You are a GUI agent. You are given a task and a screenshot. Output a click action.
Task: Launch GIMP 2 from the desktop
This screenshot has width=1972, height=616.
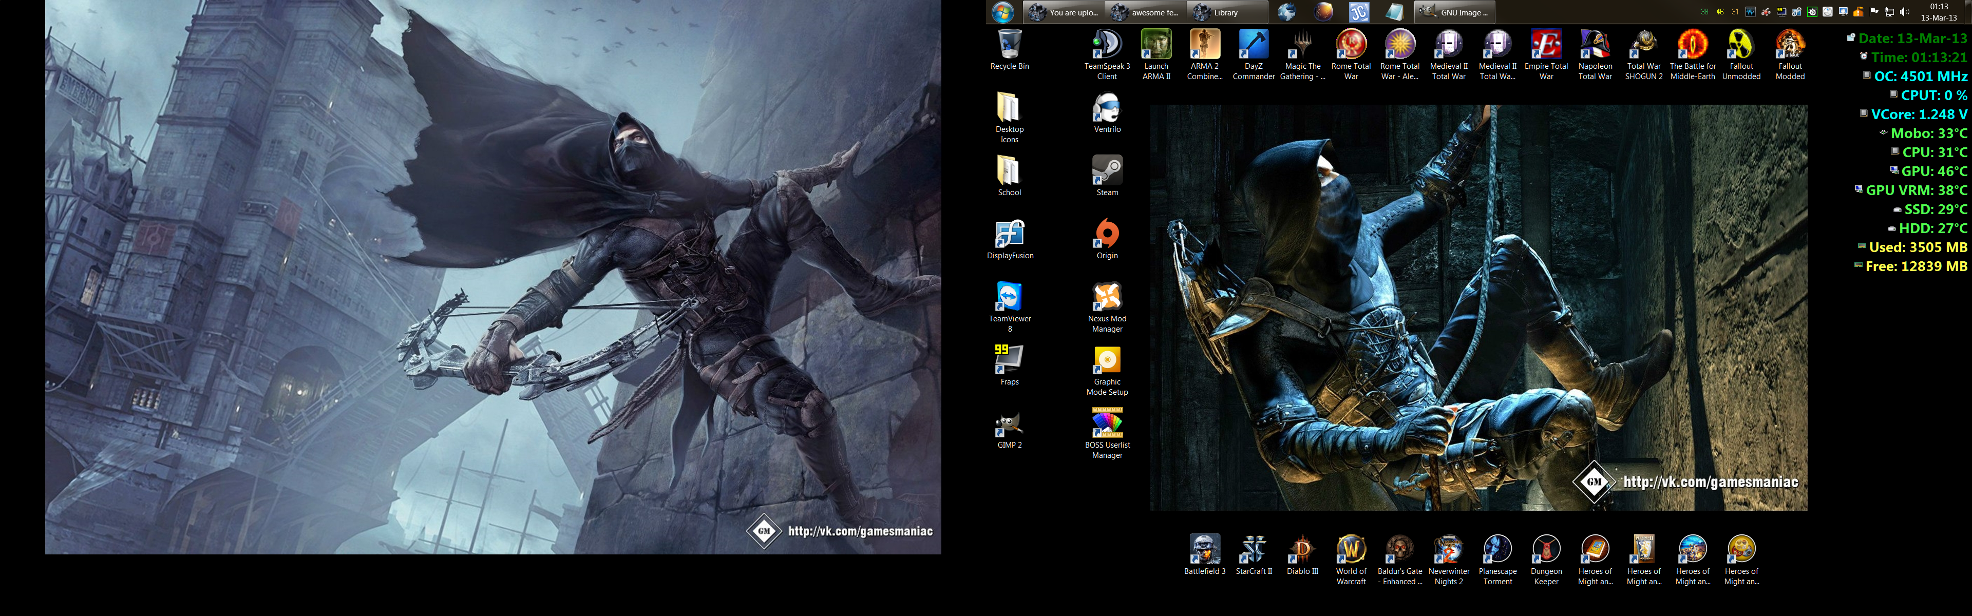click(x=1009, y=429)
